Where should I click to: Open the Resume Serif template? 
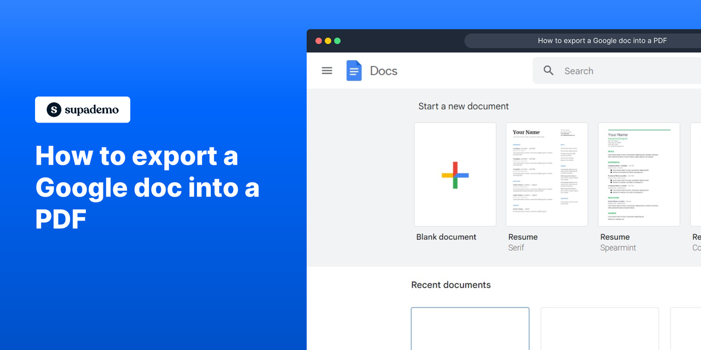[x=547, y=174]
